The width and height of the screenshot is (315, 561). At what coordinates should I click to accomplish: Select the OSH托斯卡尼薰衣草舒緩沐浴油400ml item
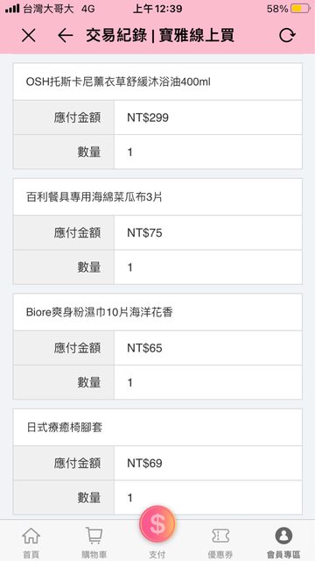coord(157,82)
